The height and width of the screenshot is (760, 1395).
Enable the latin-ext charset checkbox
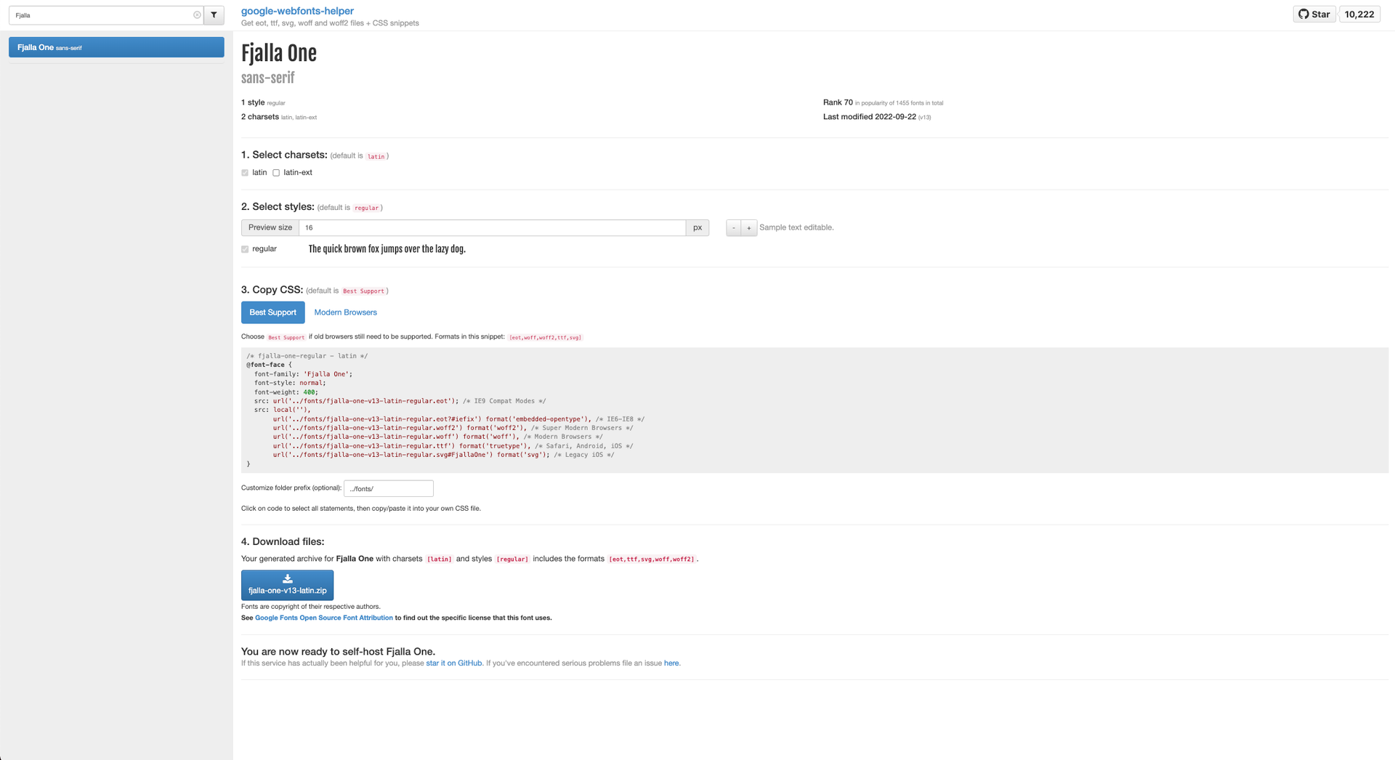(276, 173)
